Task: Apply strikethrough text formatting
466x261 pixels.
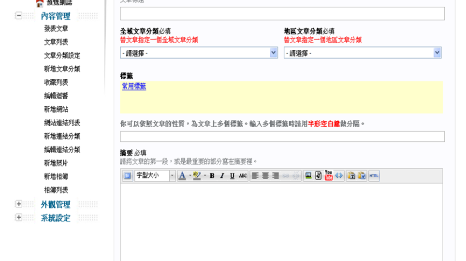Action: point(243,176)
